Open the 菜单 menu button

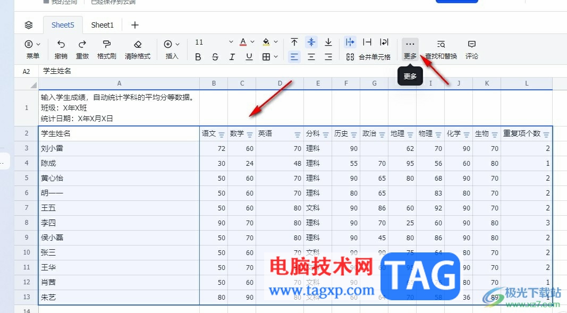pos(32,49)
